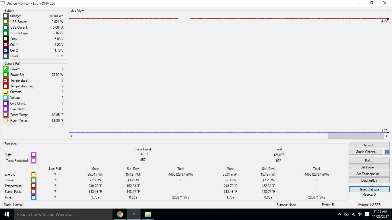392x220 pixels.
Task: Uncheck the Cell 1 checkbox
Action: pos(6,45)
